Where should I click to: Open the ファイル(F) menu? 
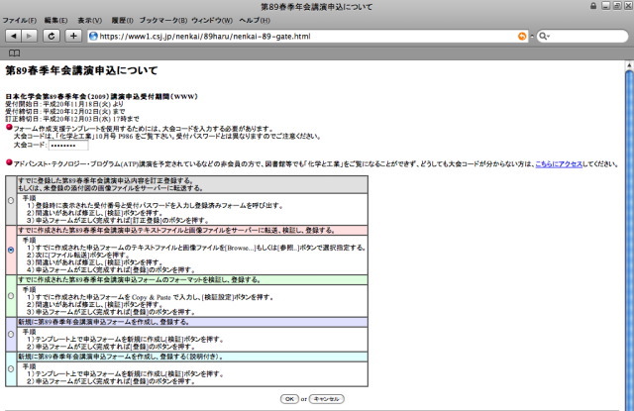(20, 20)
